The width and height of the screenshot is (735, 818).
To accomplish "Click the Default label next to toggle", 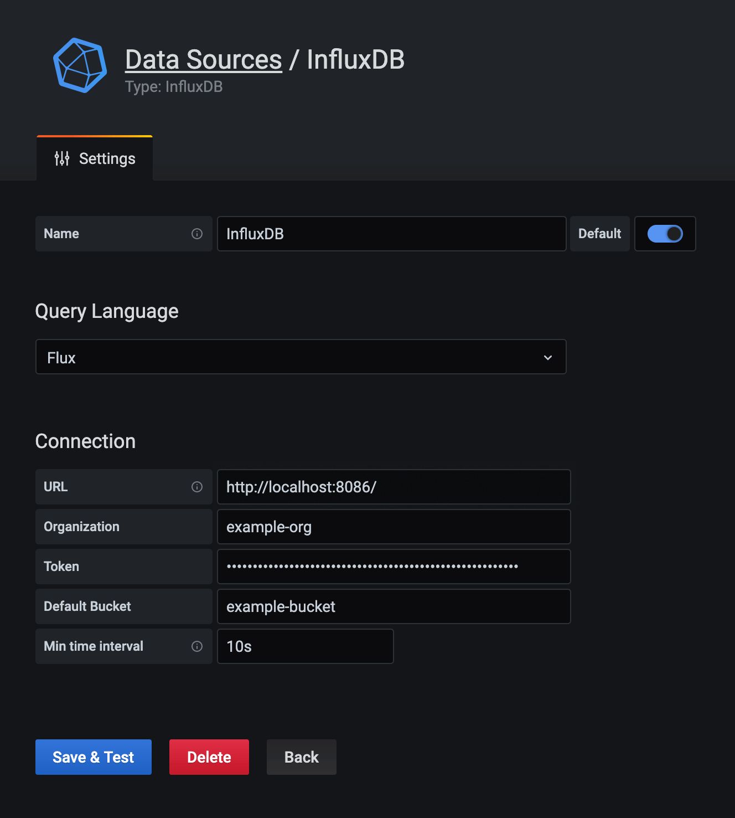I will tap(599, 234).
